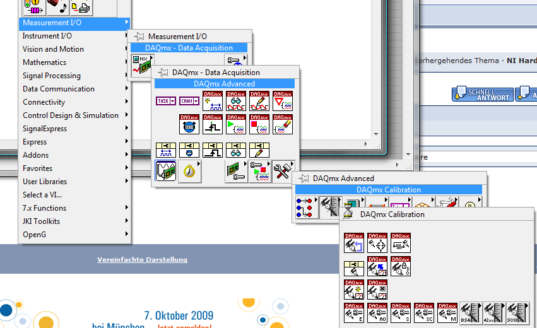
Task: Open the DAQmx Advanced wrench-hammer subpalette
Action: point(283,170)
